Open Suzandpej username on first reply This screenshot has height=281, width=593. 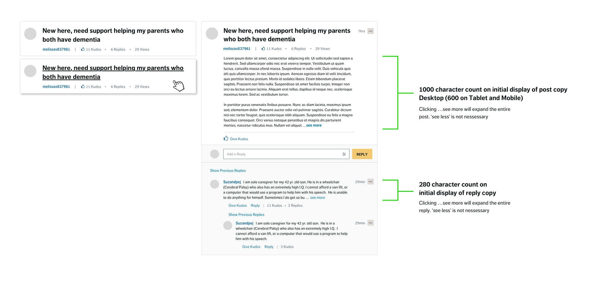click(232, 182)
